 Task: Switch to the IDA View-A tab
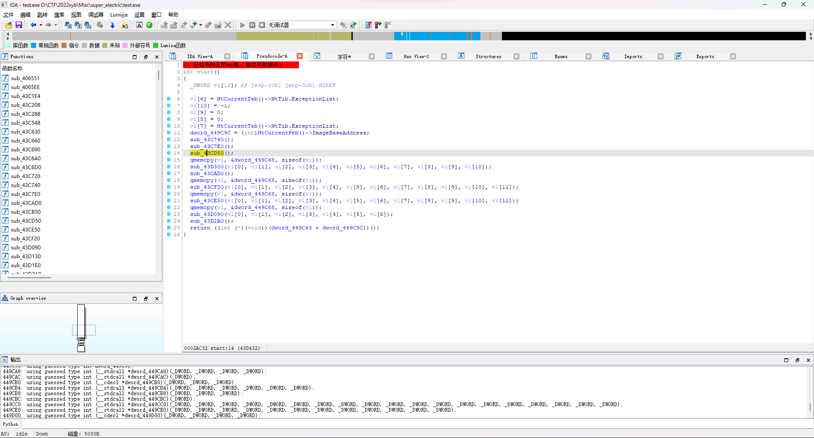pyautogui.click(x=200, y=56)
